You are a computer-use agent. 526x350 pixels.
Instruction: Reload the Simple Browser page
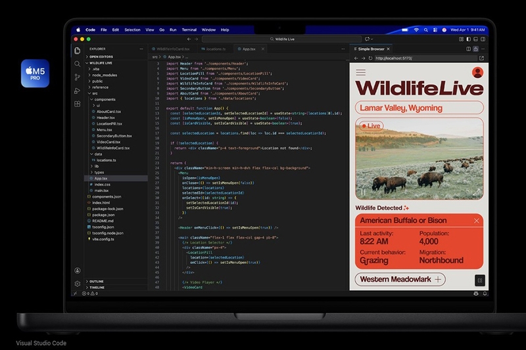(x=370, y=58)
